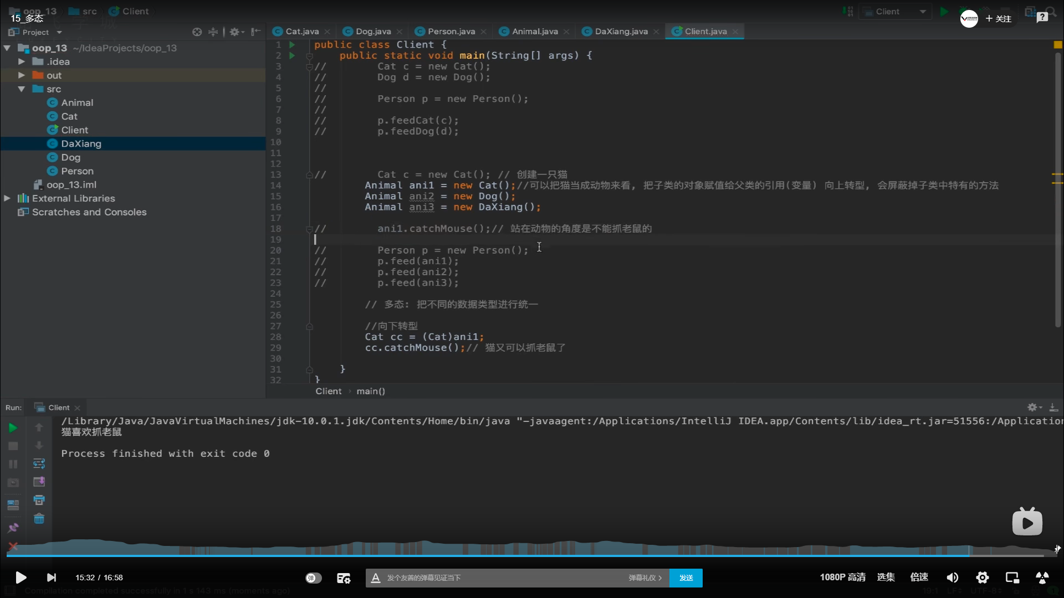Click the 关注 follow button
The width and height of the screenshot is (1064, 598).
[998, 19]
